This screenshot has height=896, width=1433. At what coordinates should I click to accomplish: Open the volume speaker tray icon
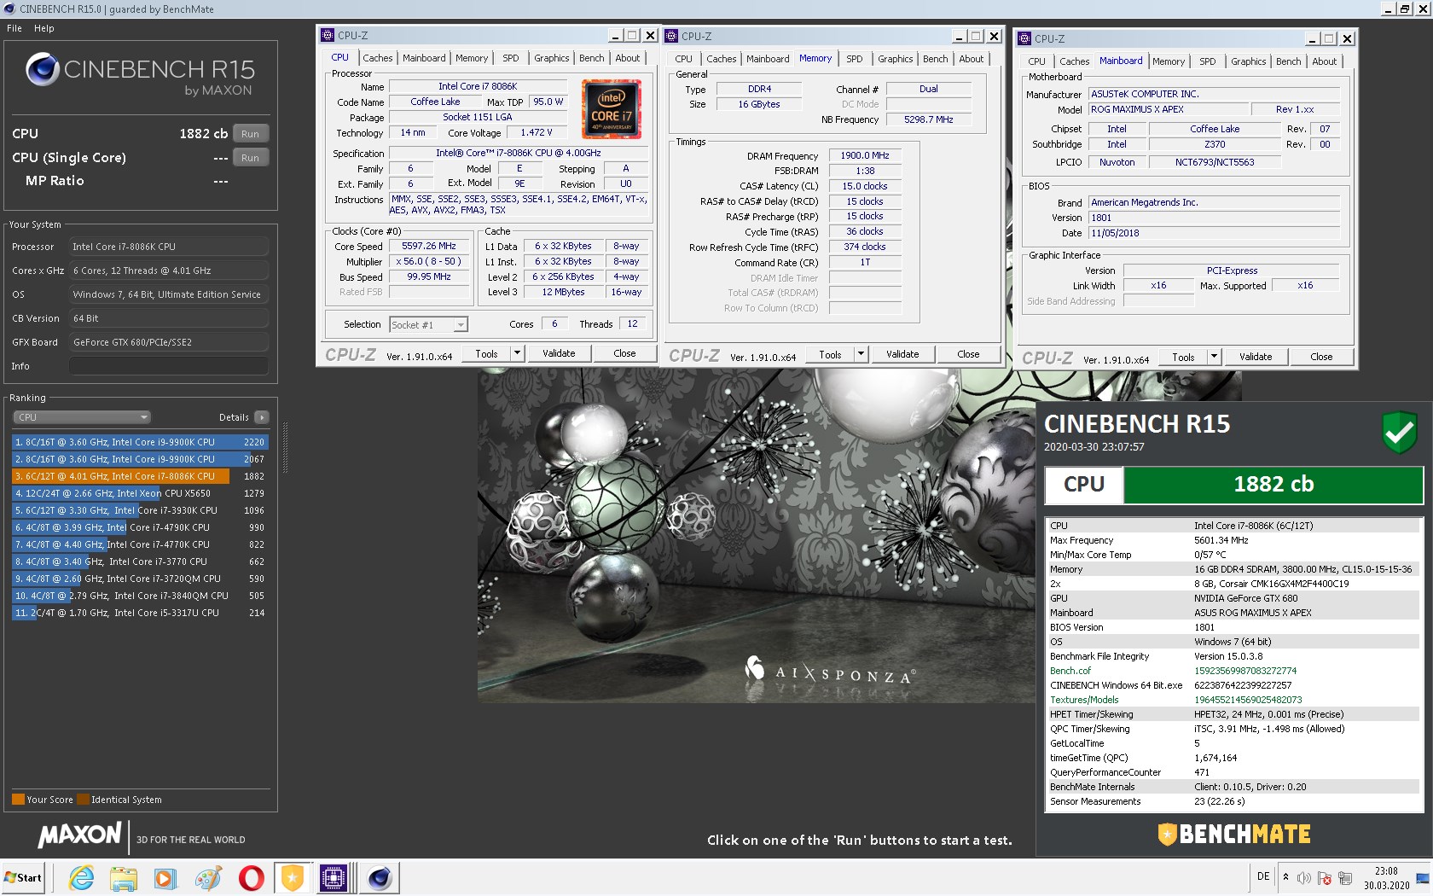click(1303, 877)
